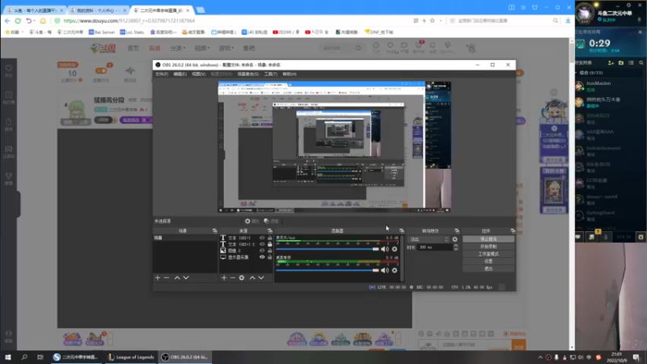The width and height of the screenshot is (647, 364).
Task: Adjust transition duration stepper arrows
Action: click(x=455, y=248)
